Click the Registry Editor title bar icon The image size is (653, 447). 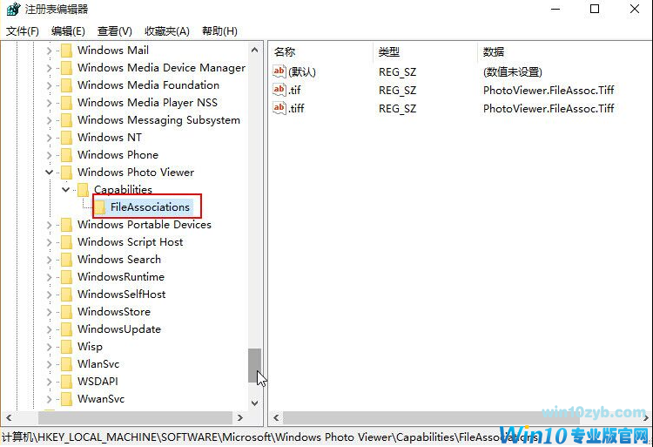13,9
